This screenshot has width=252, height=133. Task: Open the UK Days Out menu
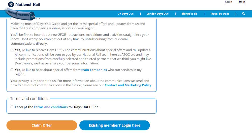[125, 14]
